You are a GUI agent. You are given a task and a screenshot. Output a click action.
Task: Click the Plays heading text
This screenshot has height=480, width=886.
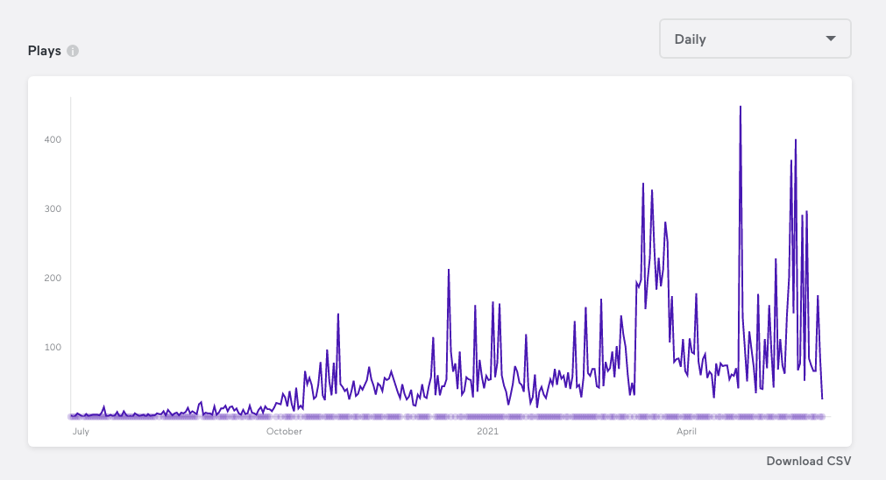45,51
